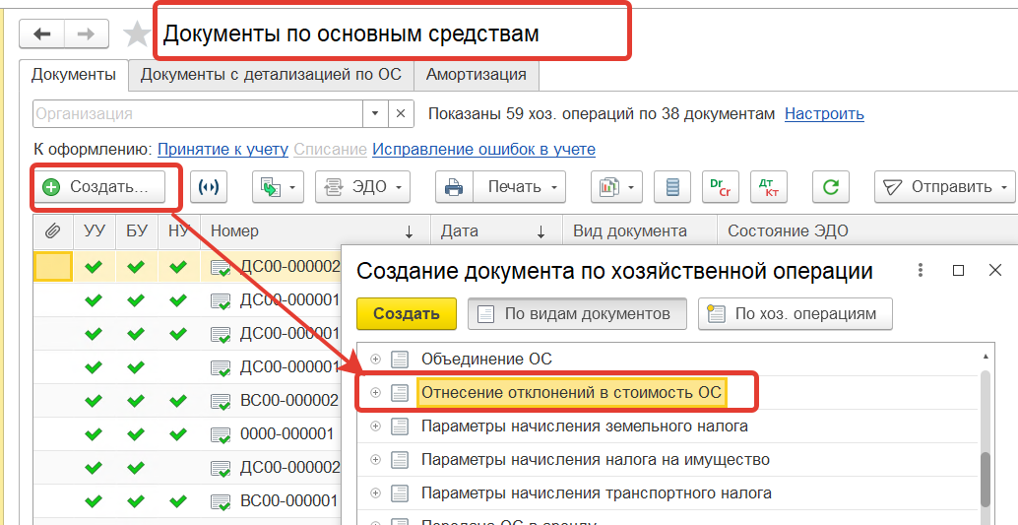Viewport: 1018px width, 525px height.
Task: Click the Вид документа column header
Action: [x=640, y=230]
